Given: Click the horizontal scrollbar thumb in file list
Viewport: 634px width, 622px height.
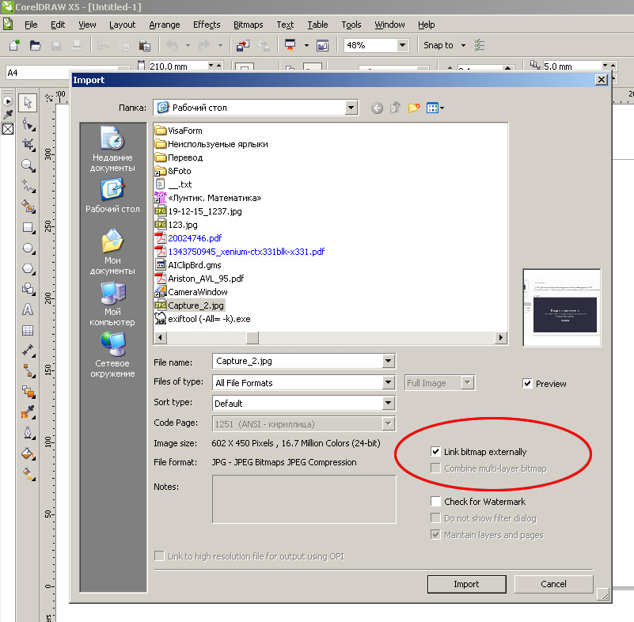Looking at the screenshot, I should 252,337.
